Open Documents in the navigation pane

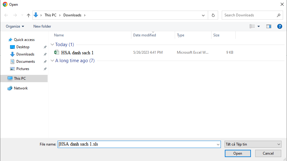click(x=25, y=62)
